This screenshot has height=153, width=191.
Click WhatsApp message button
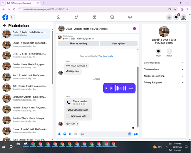pyautogui.click(x=78, y=110)
